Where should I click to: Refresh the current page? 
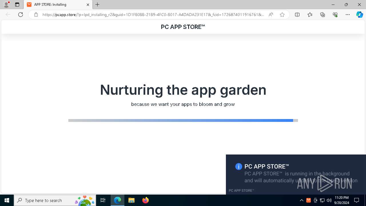(21, 15)
